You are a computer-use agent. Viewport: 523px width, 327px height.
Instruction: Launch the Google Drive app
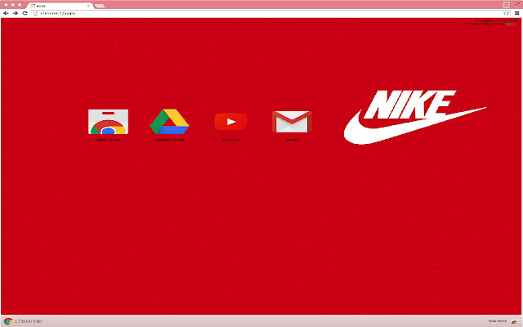(169, 122)
